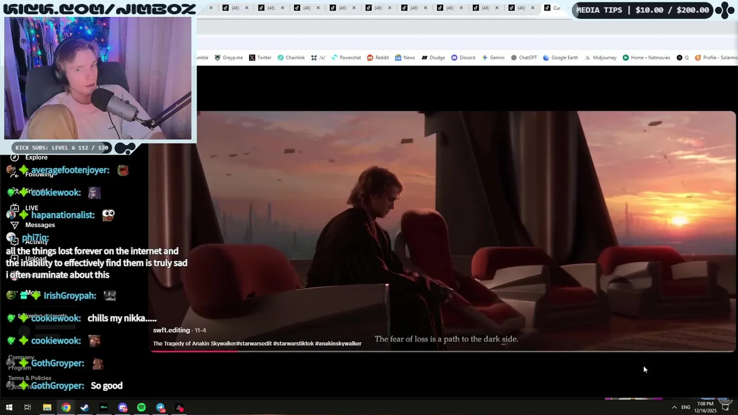Open the Groyp.me bookmark
738x415 pixels.
[x=228, y=58]
